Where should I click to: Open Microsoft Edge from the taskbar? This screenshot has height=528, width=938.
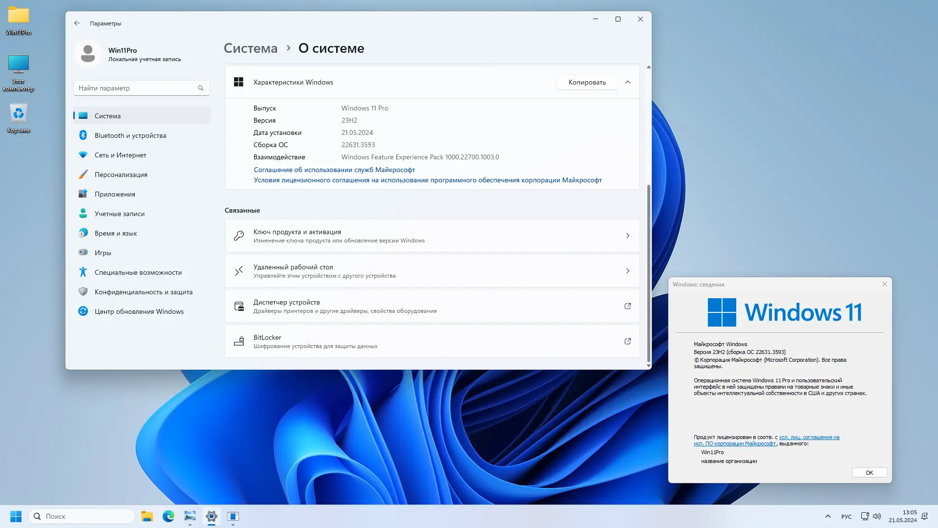(x=169, y=516)
